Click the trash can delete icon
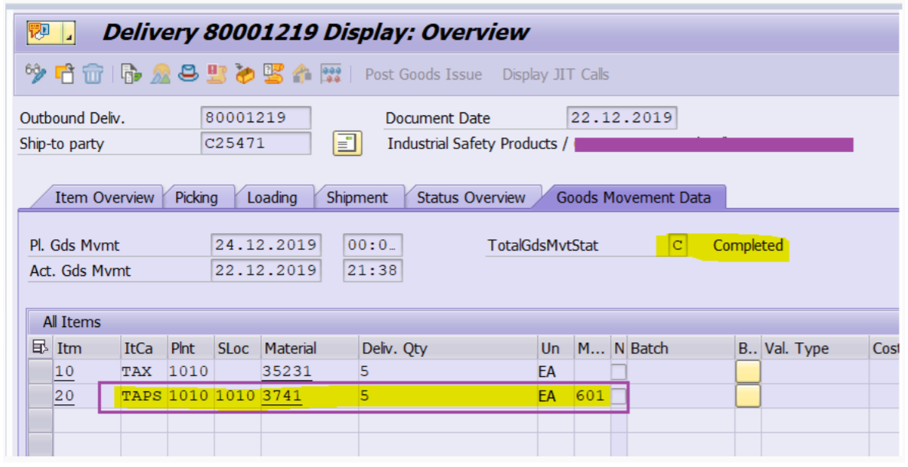Viewport: 908px width, 467px height. 93,74
